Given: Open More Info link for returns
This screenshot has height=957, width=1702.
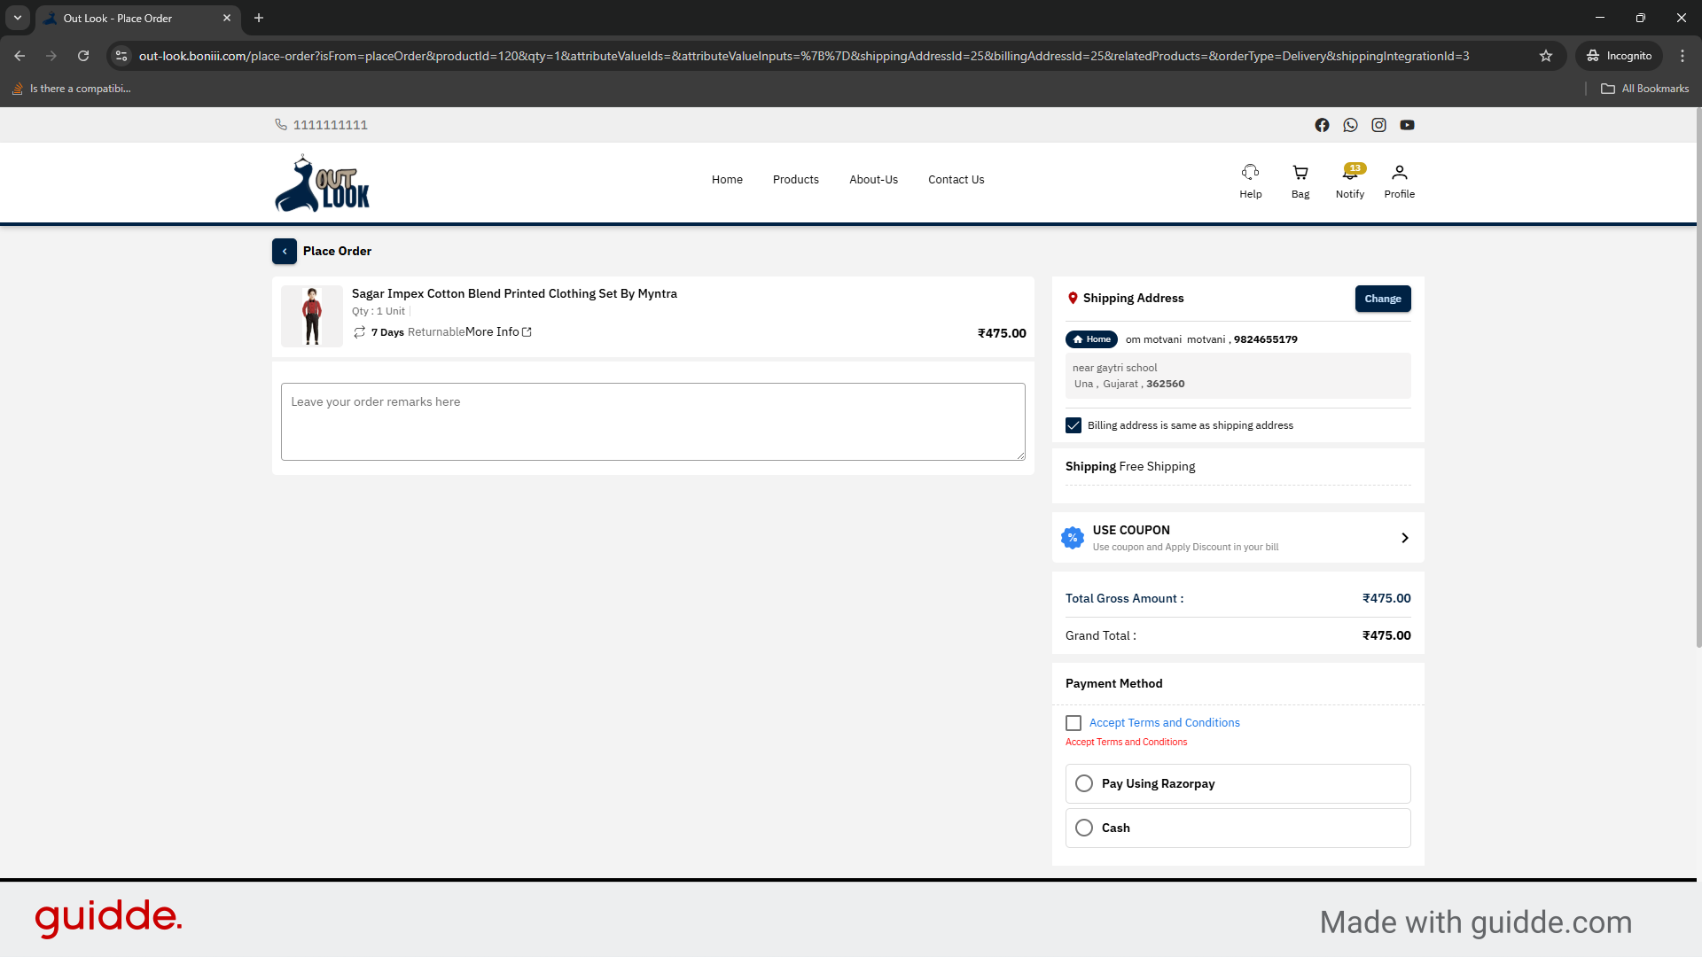Looking at the screenshot, I should tap(496, 331).
